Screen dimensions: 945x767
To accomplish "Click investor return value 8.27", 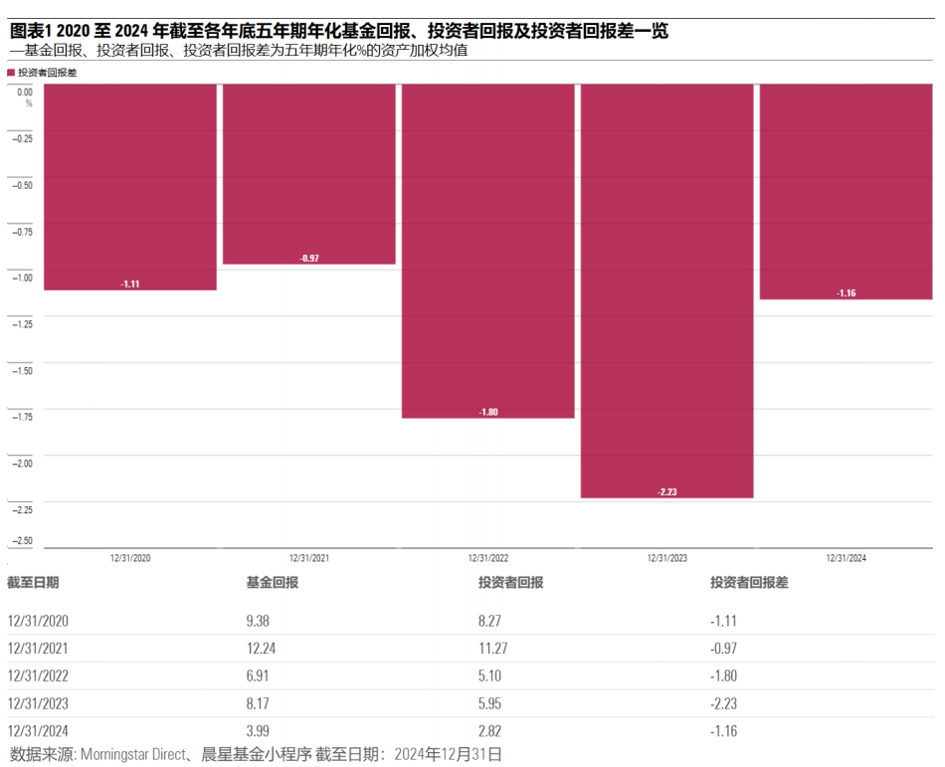I will [x=490, y=621].
